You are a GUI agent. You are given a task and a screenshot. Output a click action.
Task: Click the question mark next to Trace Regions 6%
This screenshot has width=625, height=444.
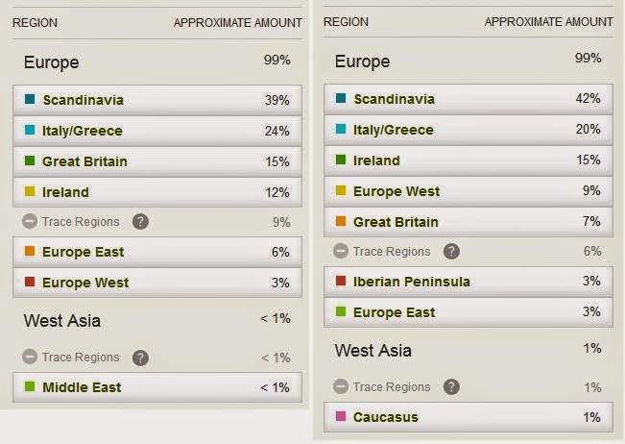coord(451,252)
